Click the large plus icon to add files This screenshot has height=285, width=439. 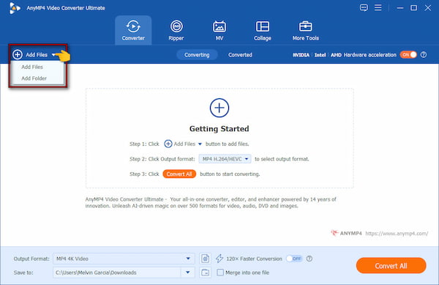coord(219,108)
